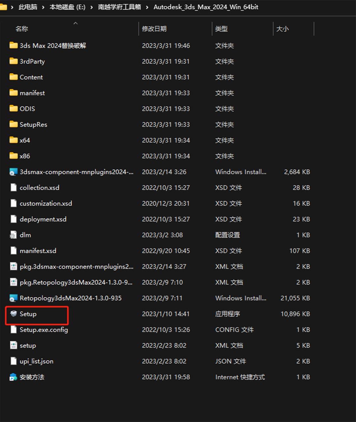Go to 南越学府工具箱 in breadcrumb path
This screenshot has width=356, height=422.
click(x=119, y=7)
